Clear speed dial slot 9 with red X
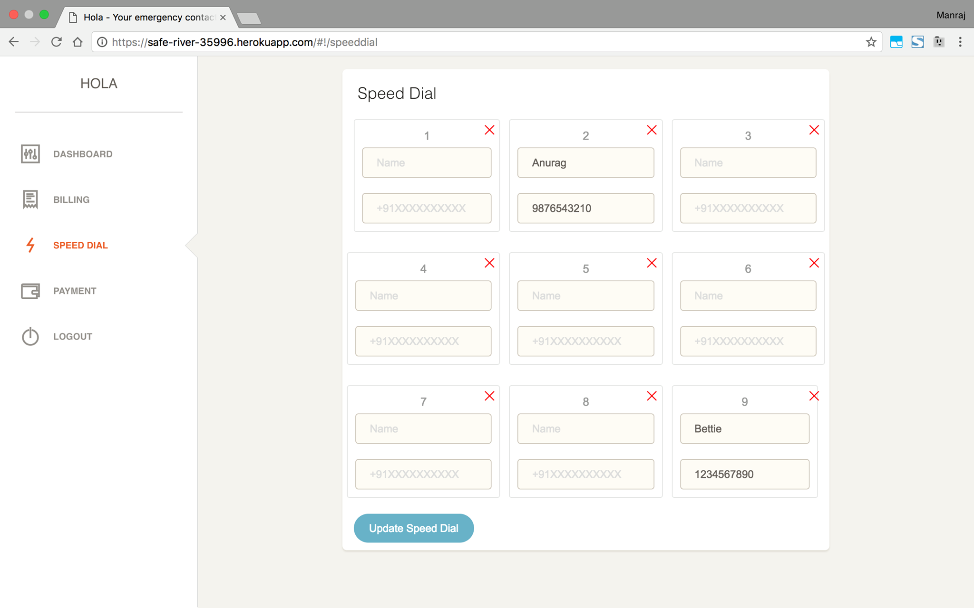This screenshot has height=608, width=974. 814,396
